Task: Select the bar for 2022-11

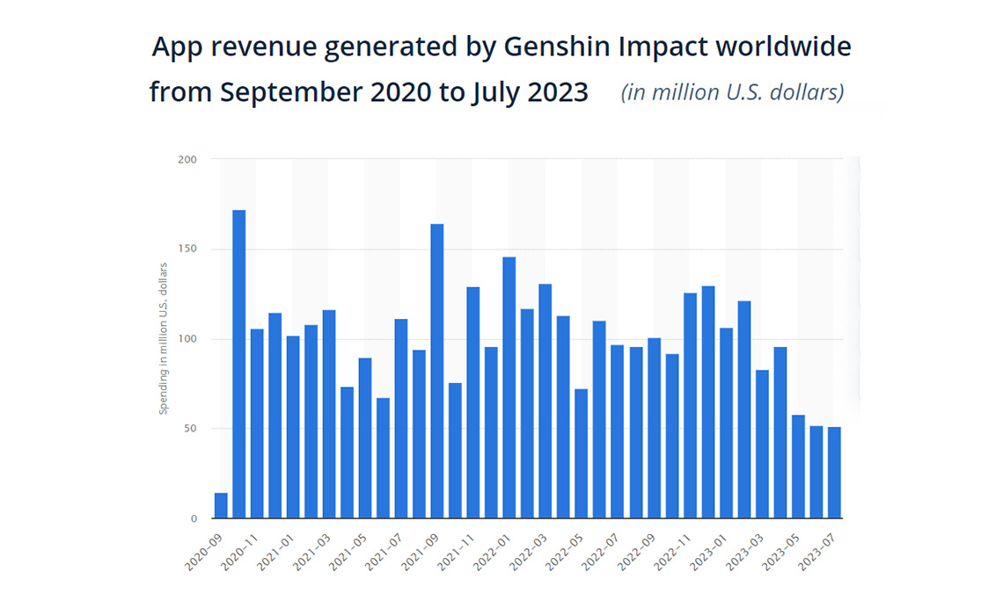Action: tap(690, 406)
